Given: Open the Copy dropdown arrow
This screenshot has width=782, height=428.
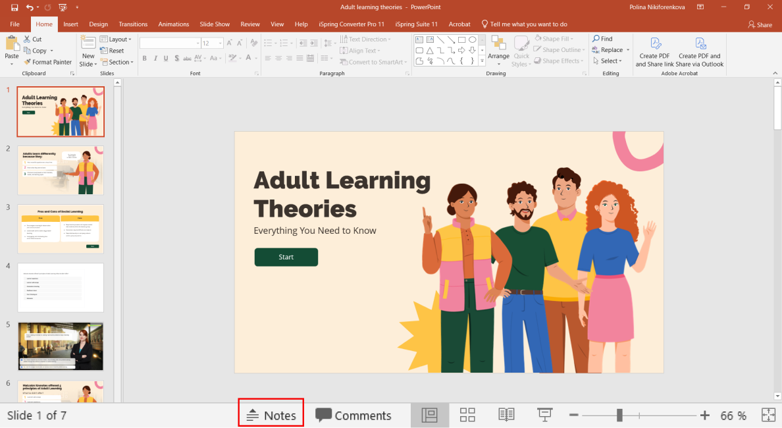Looking at the screenshot, I should (51, 51).
